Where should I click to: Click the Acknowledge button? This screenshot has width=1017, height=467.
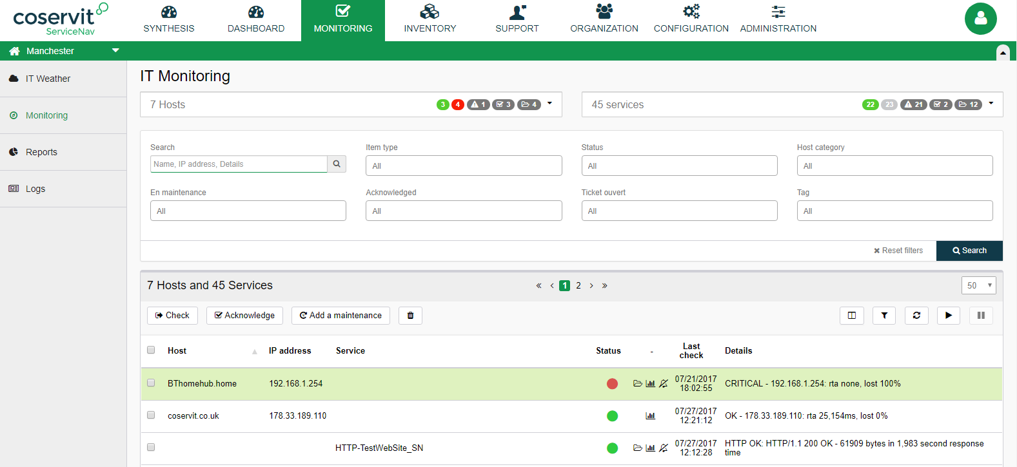(x=244, y=316)
